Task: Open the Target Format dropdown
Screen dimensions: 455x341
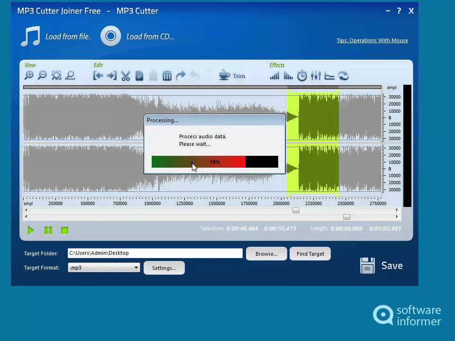Action: pos(104,267)
